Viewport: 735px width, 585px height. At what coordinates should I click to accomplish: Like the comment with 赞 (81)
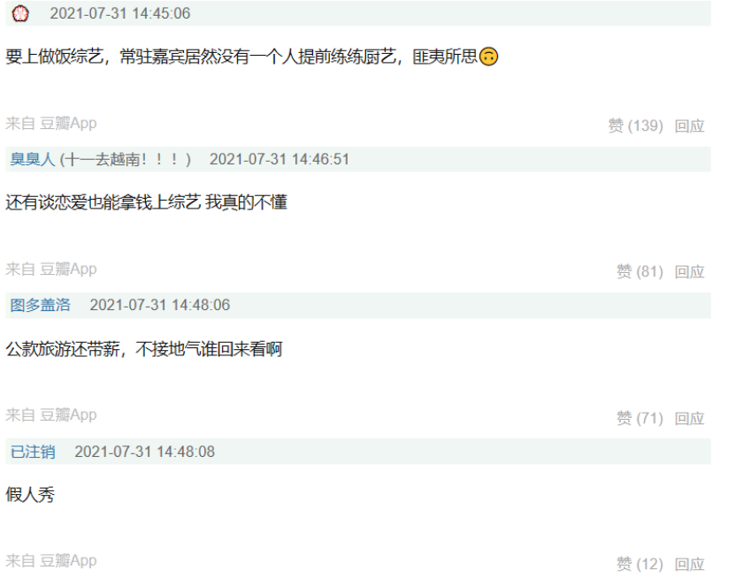click(x=639, y=271)
